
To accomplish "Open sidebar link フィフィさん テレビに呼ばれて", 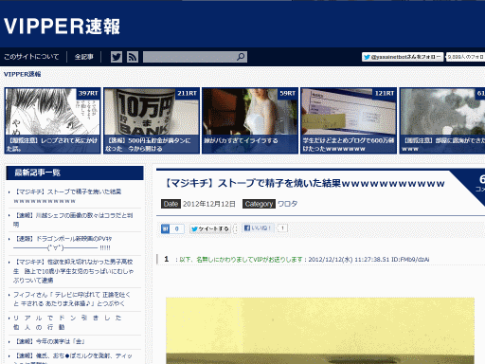I will 72,300.
